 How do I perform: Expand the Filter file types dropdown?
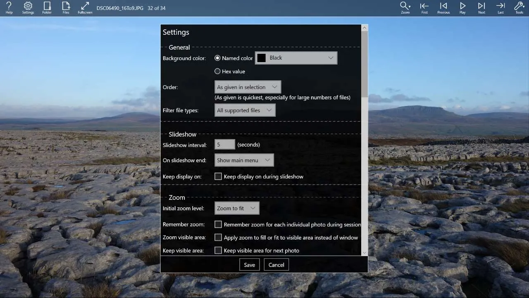(x=245, y=110)
